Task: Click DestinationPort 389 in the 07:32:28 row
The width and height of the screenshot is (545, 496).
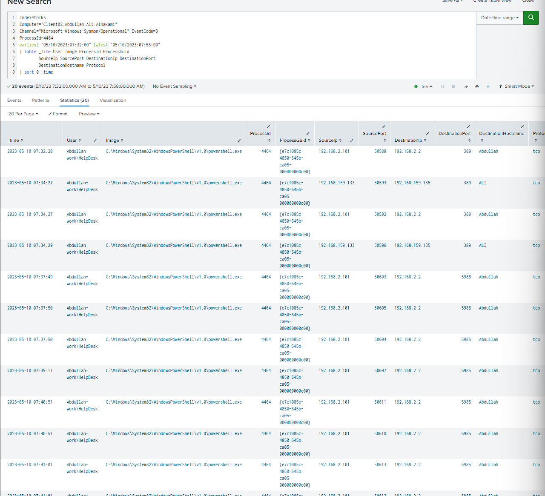Action: click(467, 152)
